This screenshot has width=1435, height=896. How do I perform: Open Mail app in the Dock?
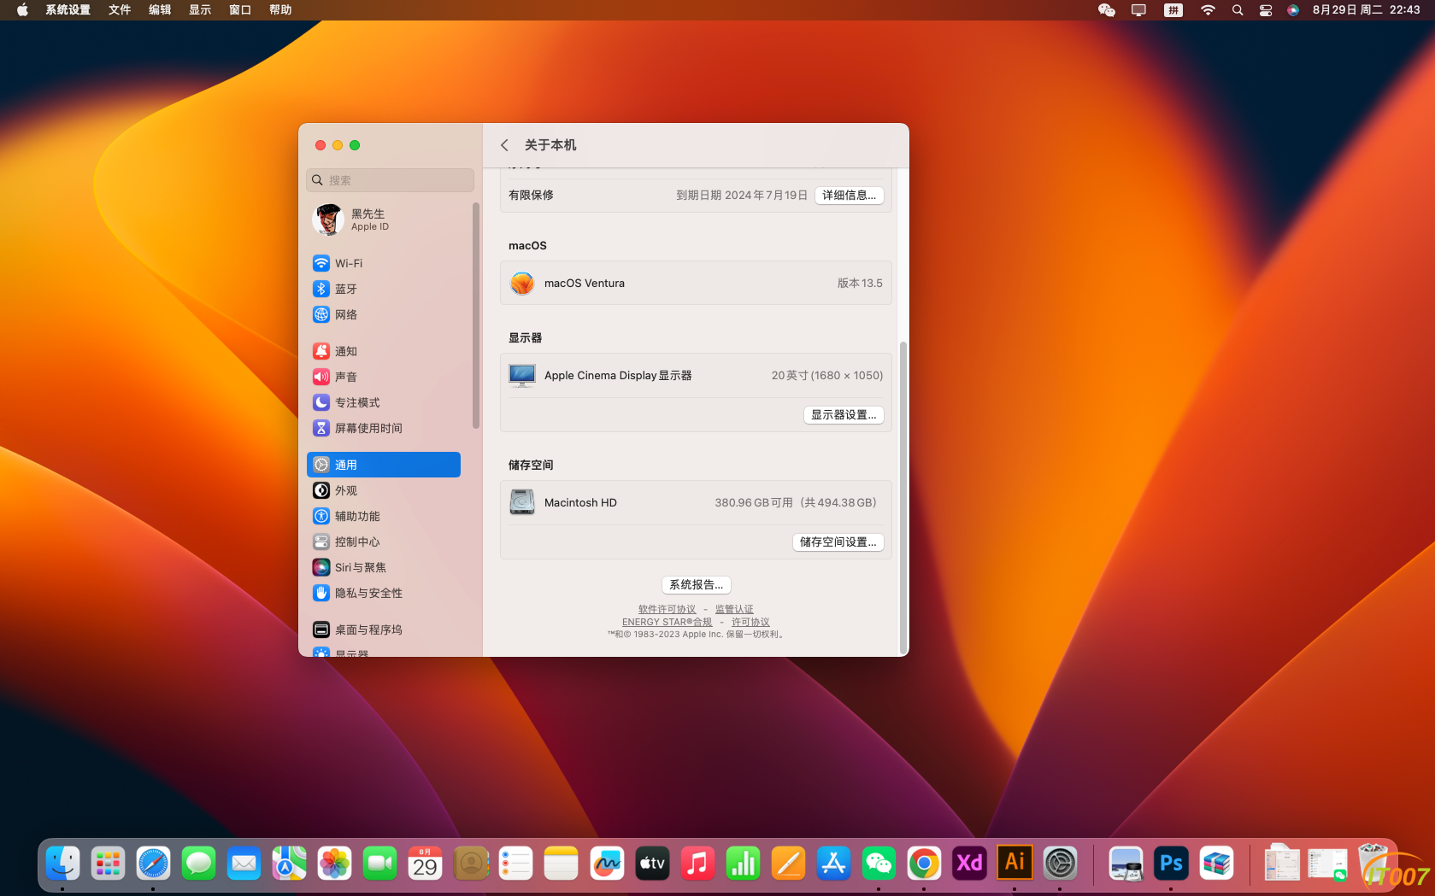click(x=244, y=864)
